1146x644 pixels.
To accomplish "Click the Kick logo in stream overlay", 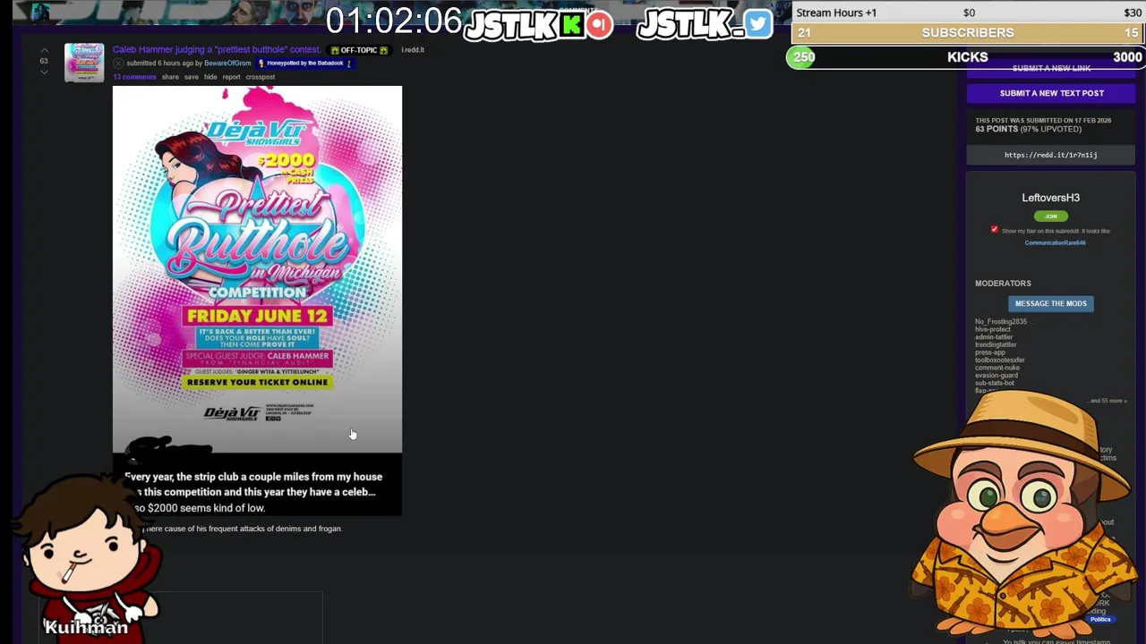I will click(x=571, y=24).
